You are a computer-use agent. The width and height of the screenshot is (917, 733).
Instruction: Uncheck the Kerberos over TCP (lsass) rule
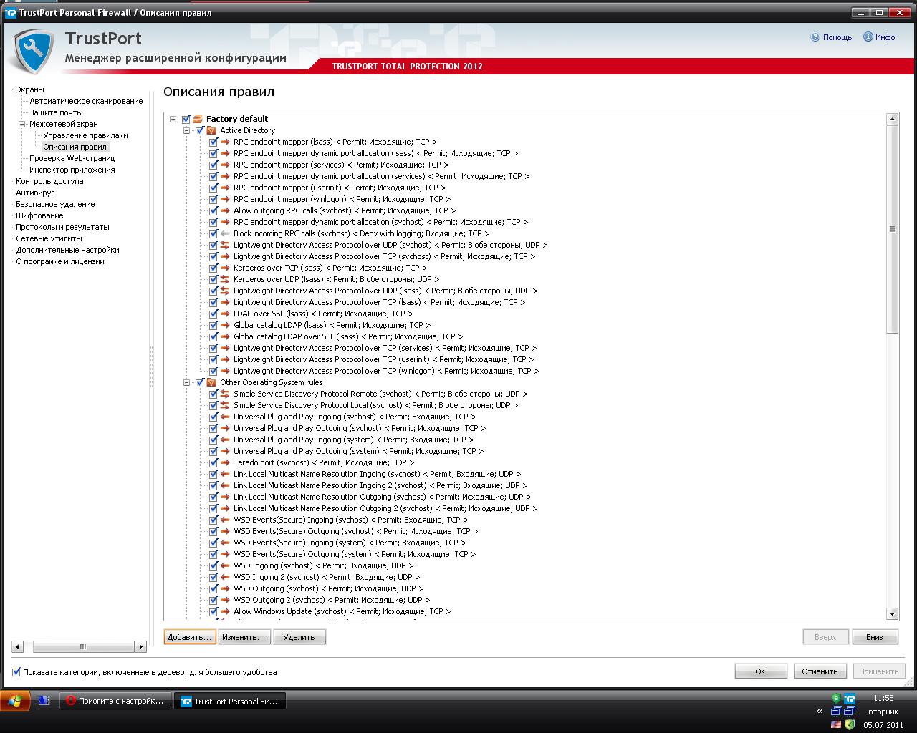[213, 268]
